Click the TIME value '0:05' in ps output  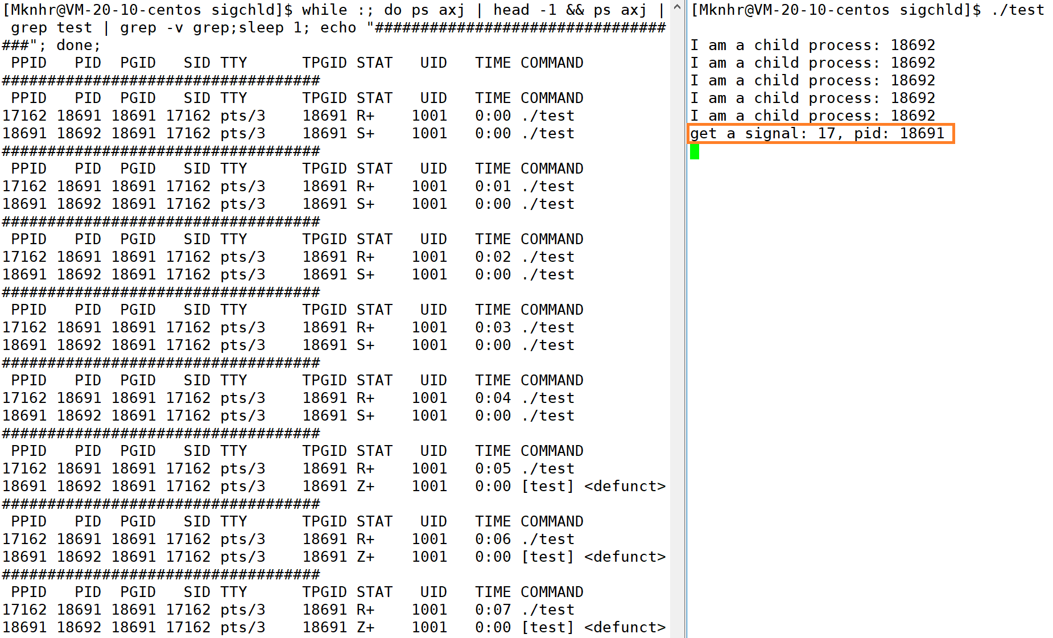pyautogui.click(x=493, y=469)
